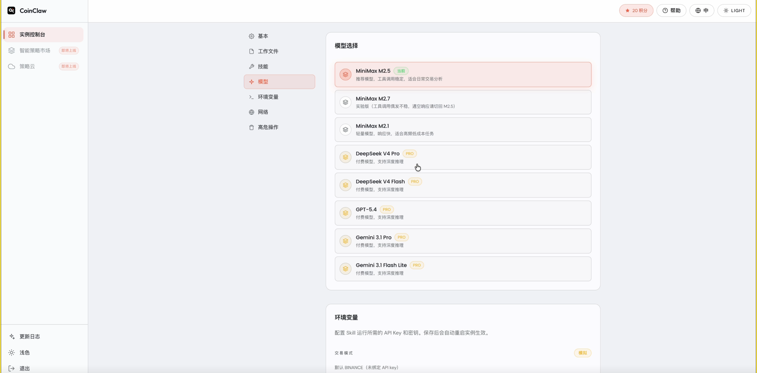The width and height of the screenshot is (757, 373).
Task: Select the Gemini 3.1 Pro model
Action: click(x=463, y=241)
